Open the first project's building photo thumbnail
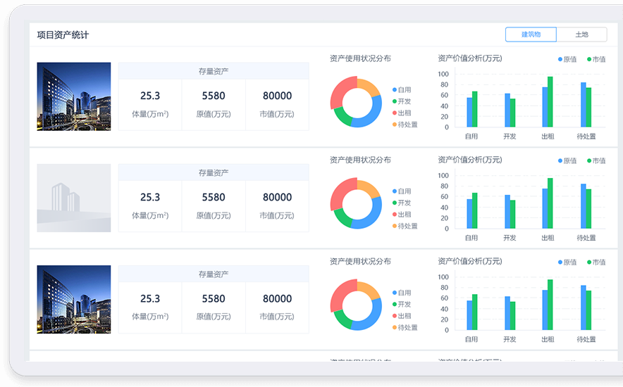The image size is (623, 387). pyautogui.click(x=74, y=96)
